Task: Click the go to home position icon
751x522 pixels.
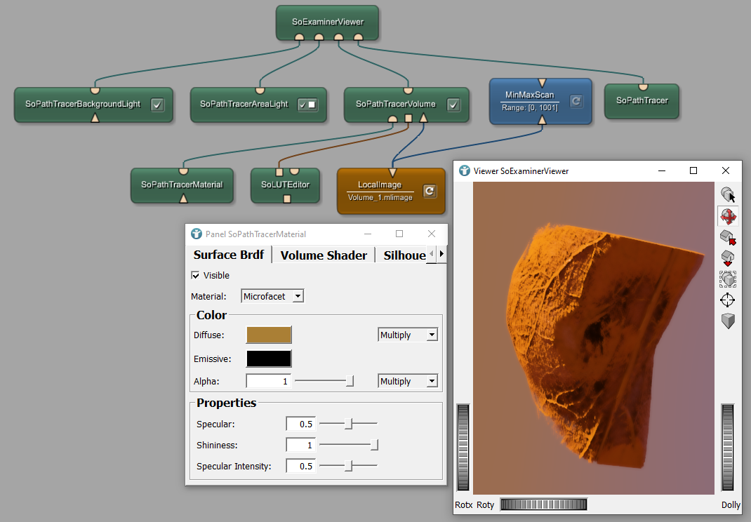Action: 728,237
